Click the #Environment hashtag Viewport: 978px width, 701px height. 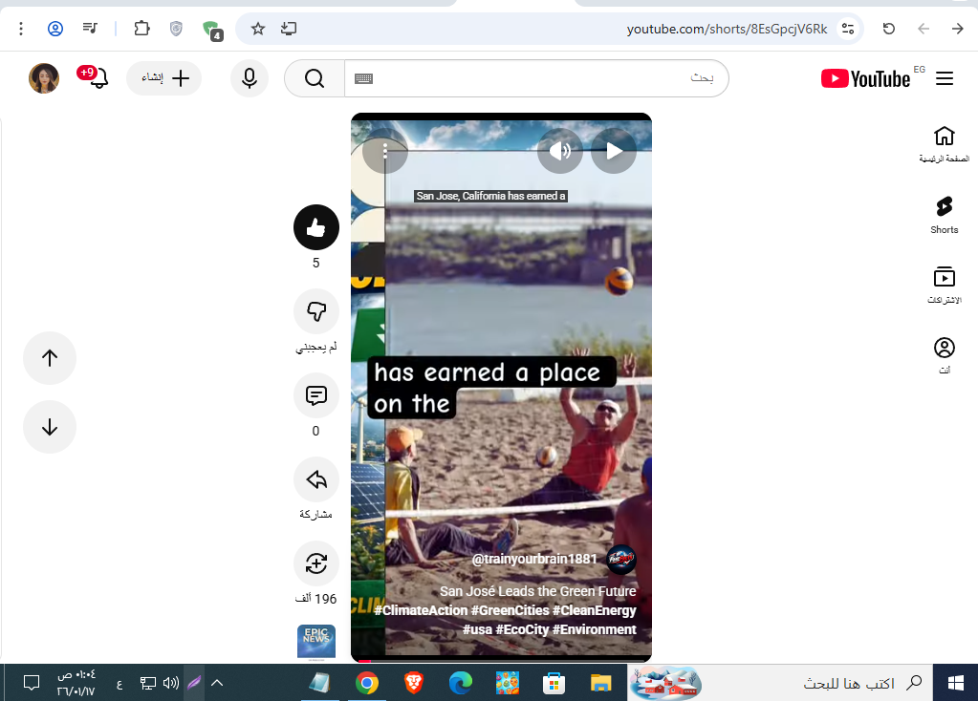594,629
